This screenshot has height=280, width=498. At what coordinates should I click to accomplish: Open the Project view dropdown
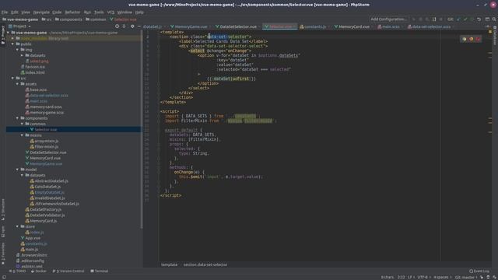coord(19,26)
